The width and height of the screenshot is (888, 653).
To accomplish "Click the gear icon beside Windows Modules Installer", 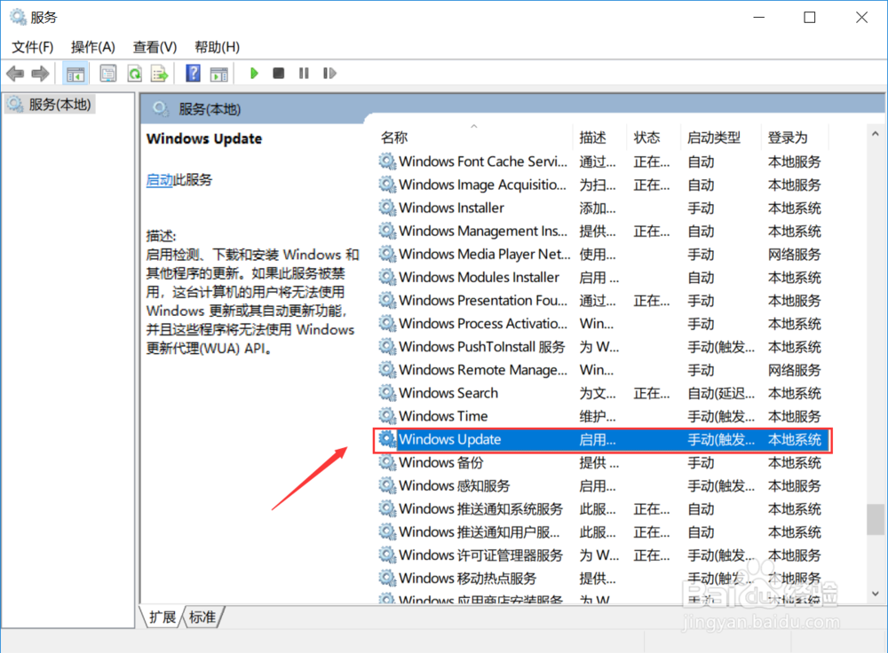I will point(387,278).
